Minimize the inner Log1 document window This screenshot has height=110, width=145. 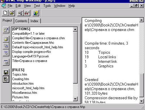132,6
